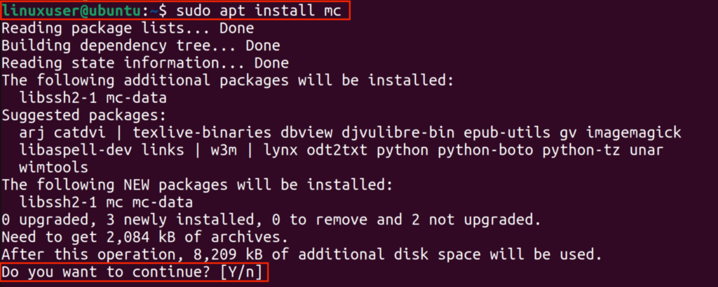
Task: Click the 'After this operation, 8,209 kB' line
Action: pos(302,254)
